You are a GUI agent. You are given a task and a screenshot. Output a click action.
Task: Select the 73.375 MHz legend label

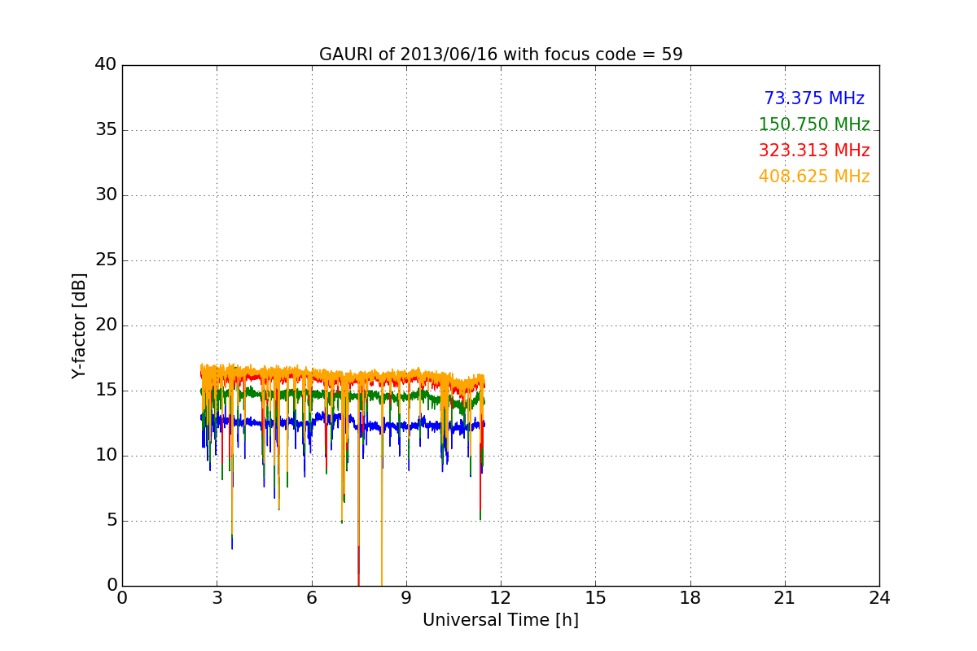coord(814,98)
